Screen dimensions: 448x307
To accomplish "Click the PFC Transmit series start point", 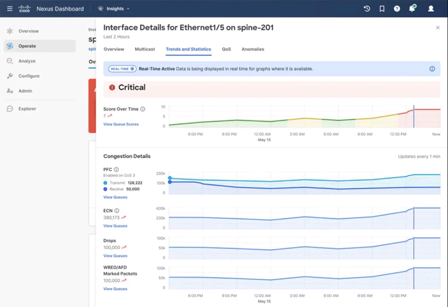I will pyautogui.click(x=170, y=178).
